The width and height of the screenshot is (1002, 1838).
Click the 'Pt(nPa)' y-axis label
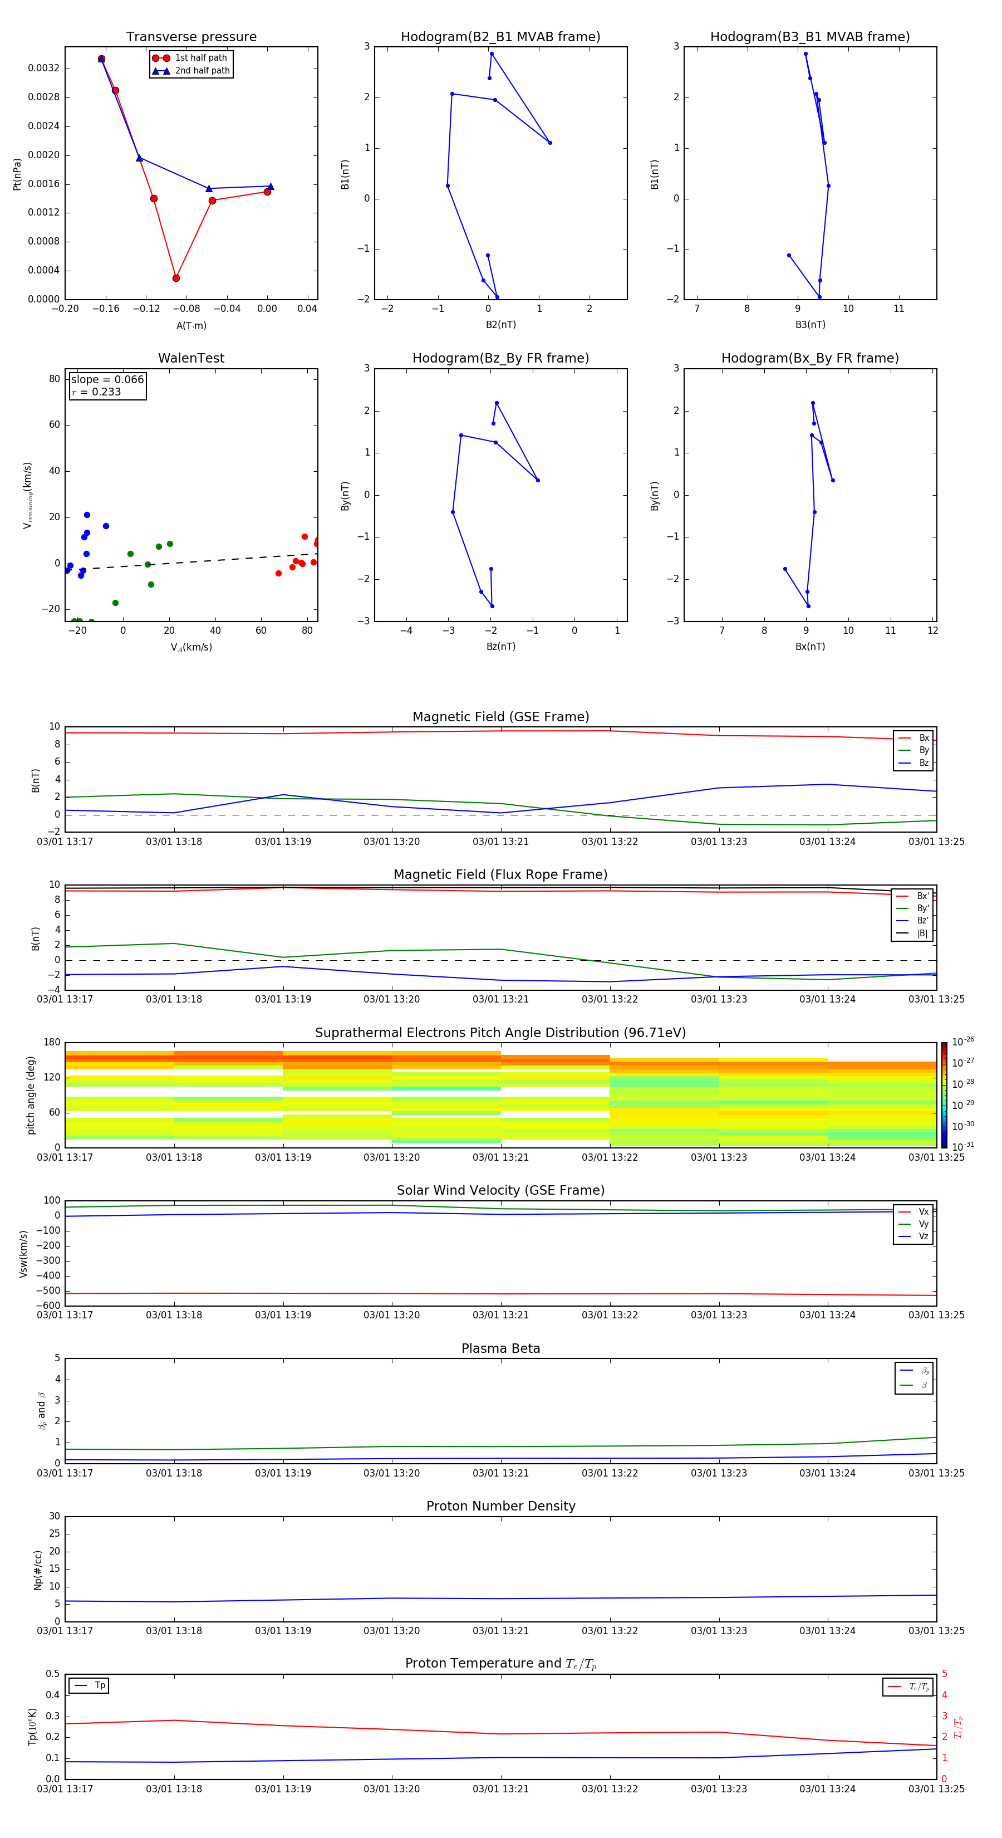17,174
